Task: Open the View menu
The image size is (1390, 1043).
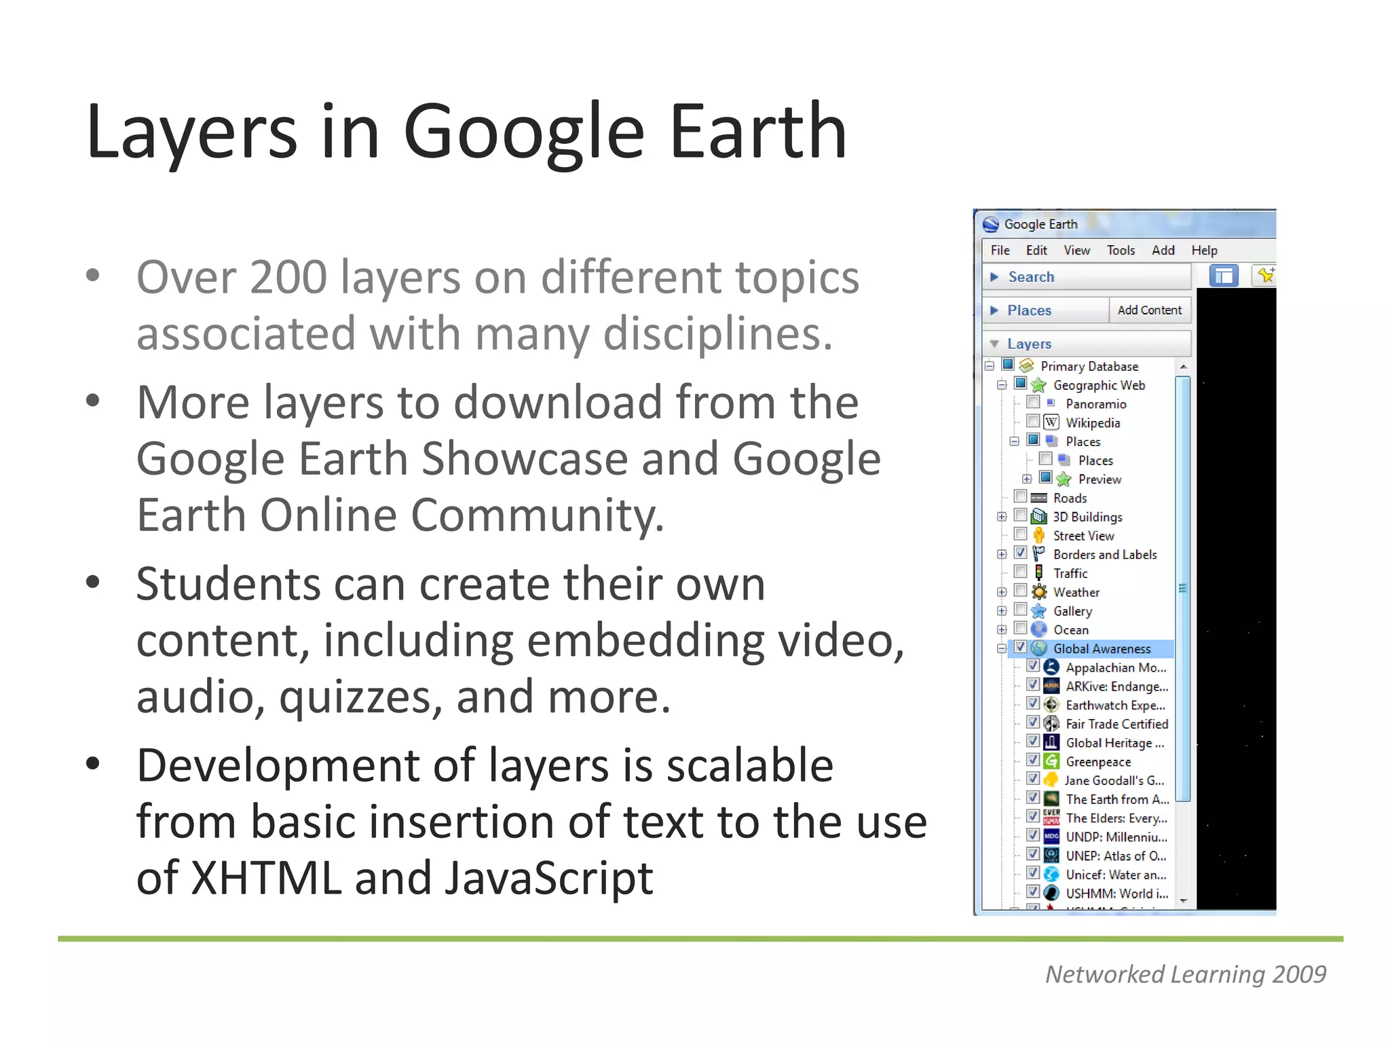Action: 1076,251
